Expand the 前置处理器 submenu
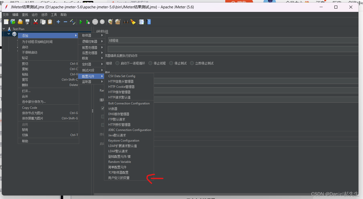Screen dimensions: 363x199 pos(91,48)
